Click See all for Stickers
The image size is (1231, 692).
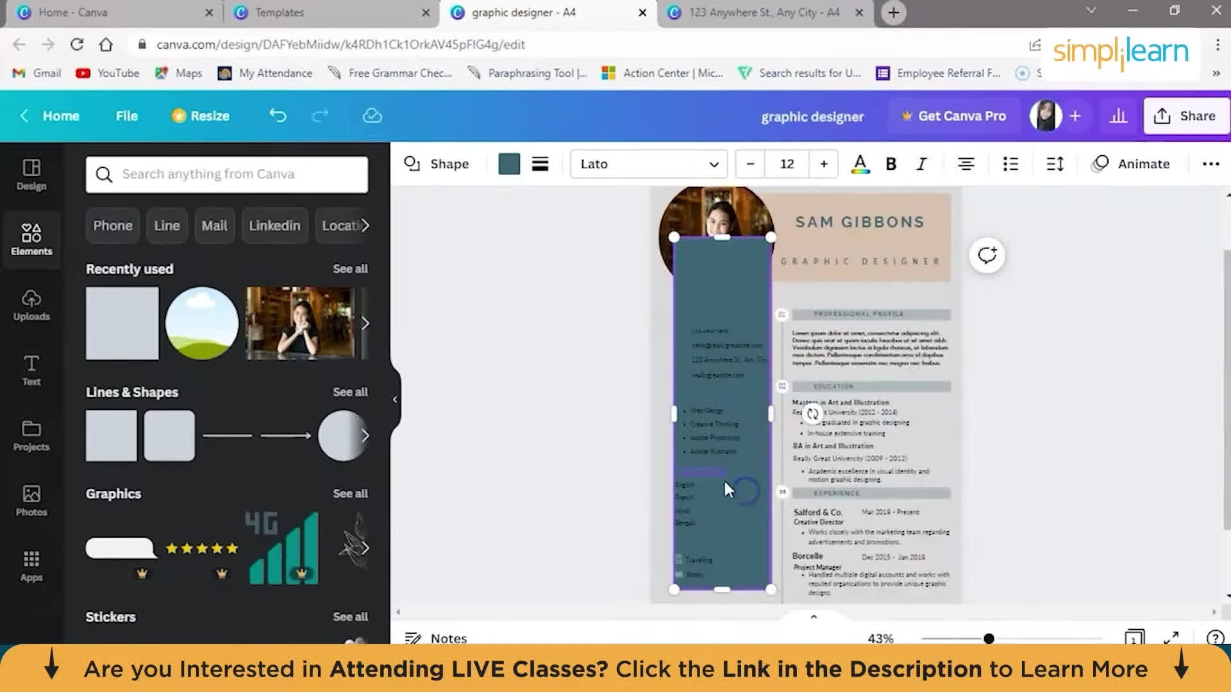click(350, 616)
